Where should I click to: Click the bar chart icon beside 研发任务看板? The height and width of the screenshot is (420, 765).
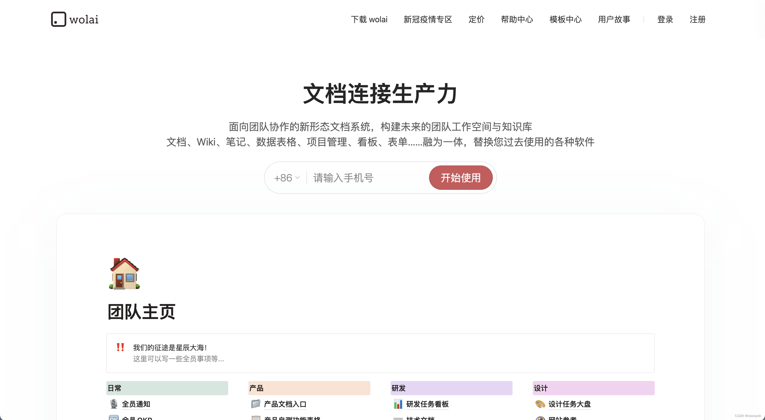tap(398, 404)
